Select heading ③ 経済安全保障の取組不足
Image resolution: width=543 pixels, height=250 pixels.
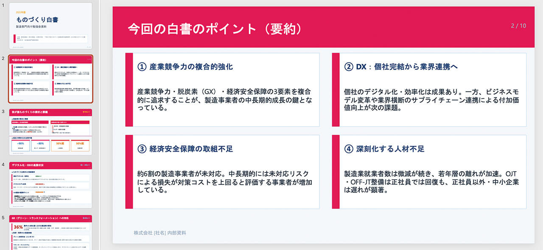coord(185,149)
